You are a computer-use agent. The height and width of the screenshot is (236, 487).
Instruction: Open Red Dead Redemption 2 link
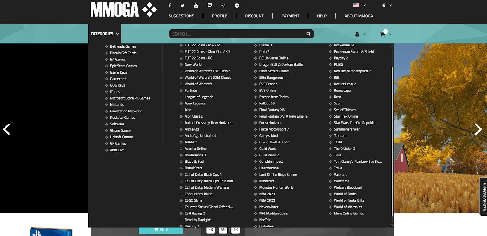coord(352,71)
